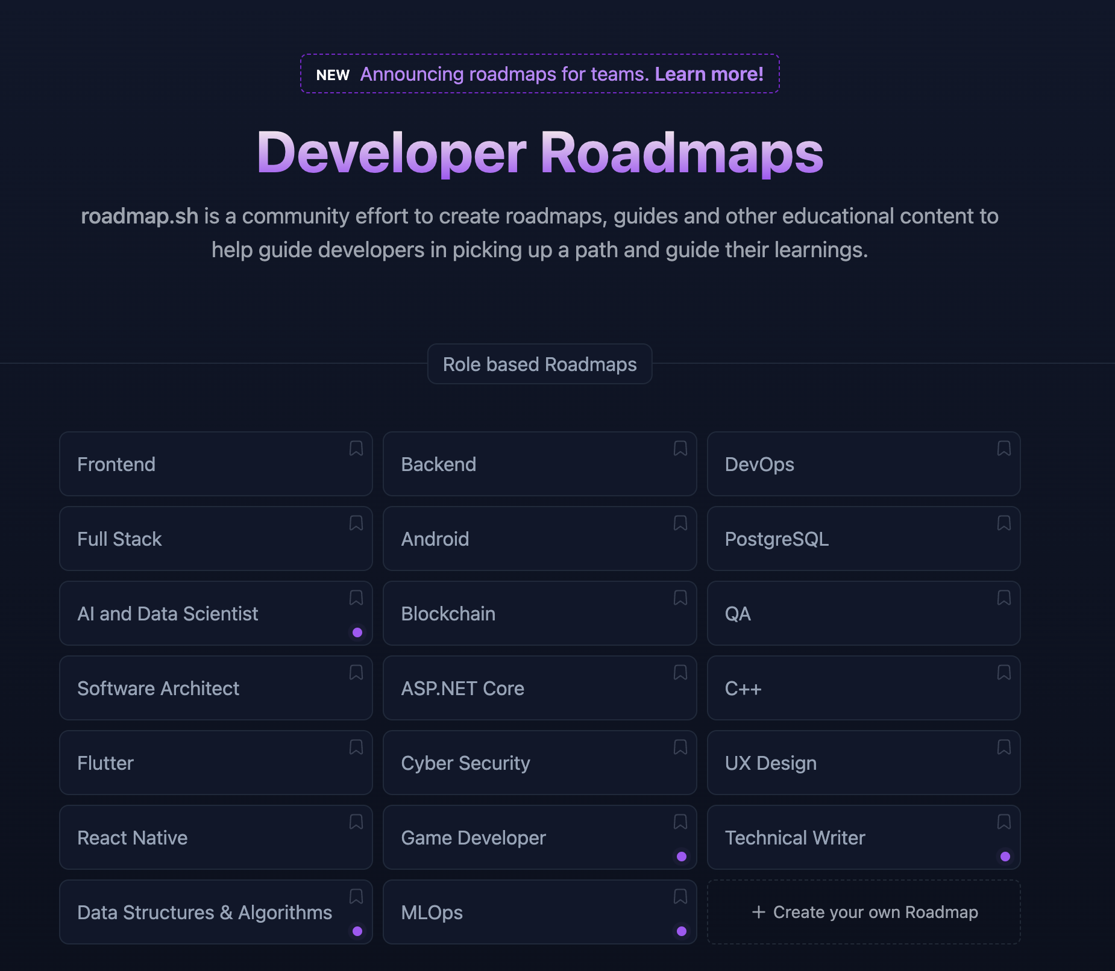Bookmark the Frontend roadmap
The image size is (1115, 971).
point(356,448)
